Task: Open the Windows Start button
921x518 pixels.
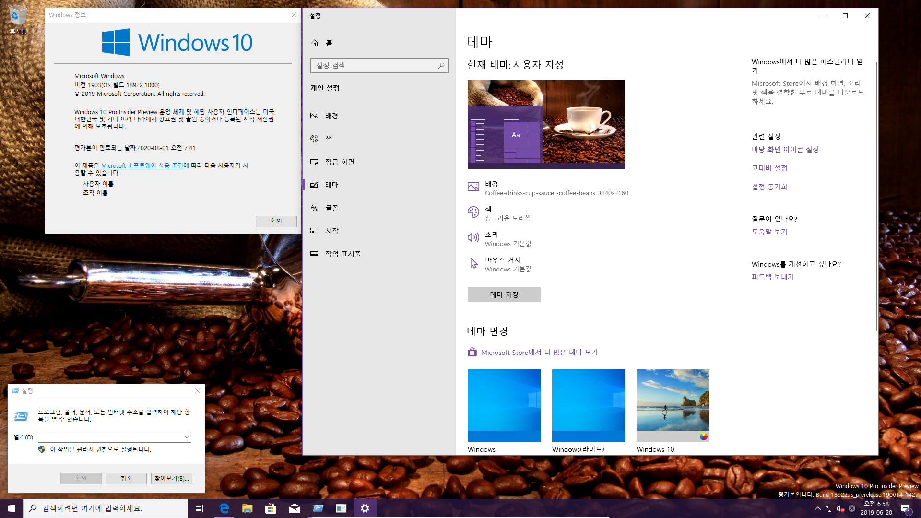Action: pos(12,508)
